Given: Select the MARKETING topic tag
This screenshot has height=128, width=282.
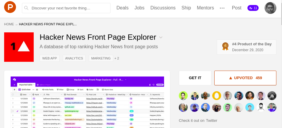Looking at the screenshot, I should 101,58.
